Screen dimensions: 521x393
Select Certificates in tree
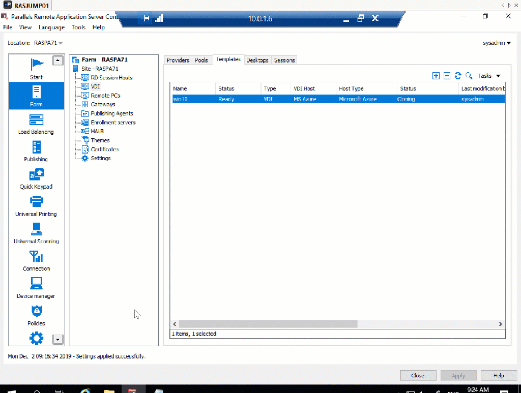pyautogui.click(x=105, y=149)
